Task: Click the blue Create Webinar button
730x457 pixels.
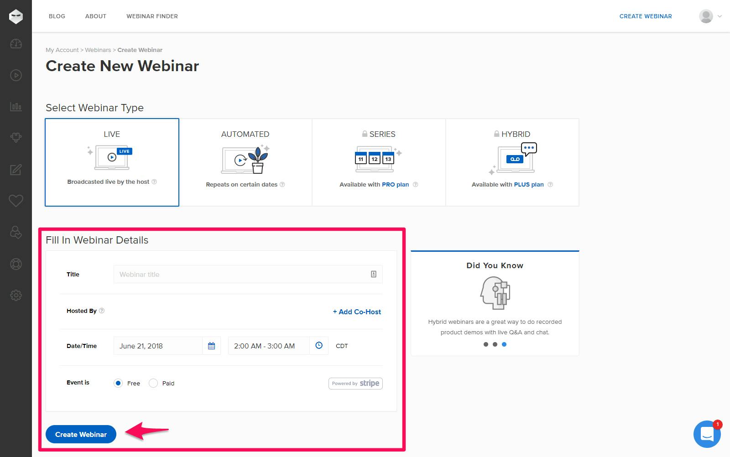Action: point(81,434)
